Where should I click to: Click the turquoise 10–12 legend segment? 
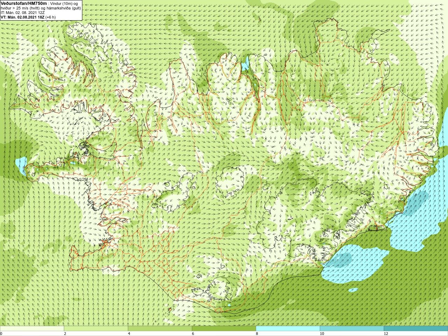click(352, 329)
